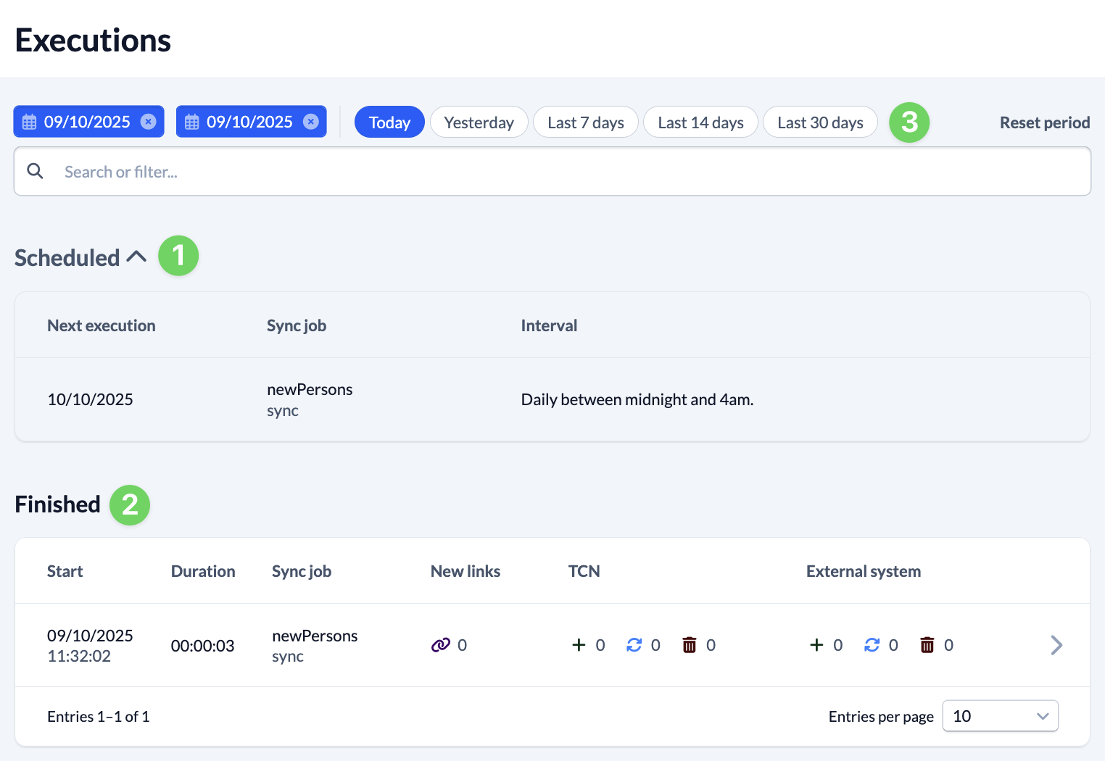Select the Last 30 days filter
1105x761 pixels.
(820, 122)
